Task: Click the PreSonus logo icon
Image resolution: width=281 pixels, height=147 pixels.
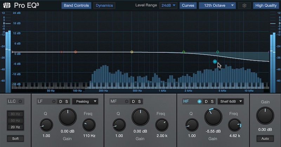Action: [x=7, y=6]
